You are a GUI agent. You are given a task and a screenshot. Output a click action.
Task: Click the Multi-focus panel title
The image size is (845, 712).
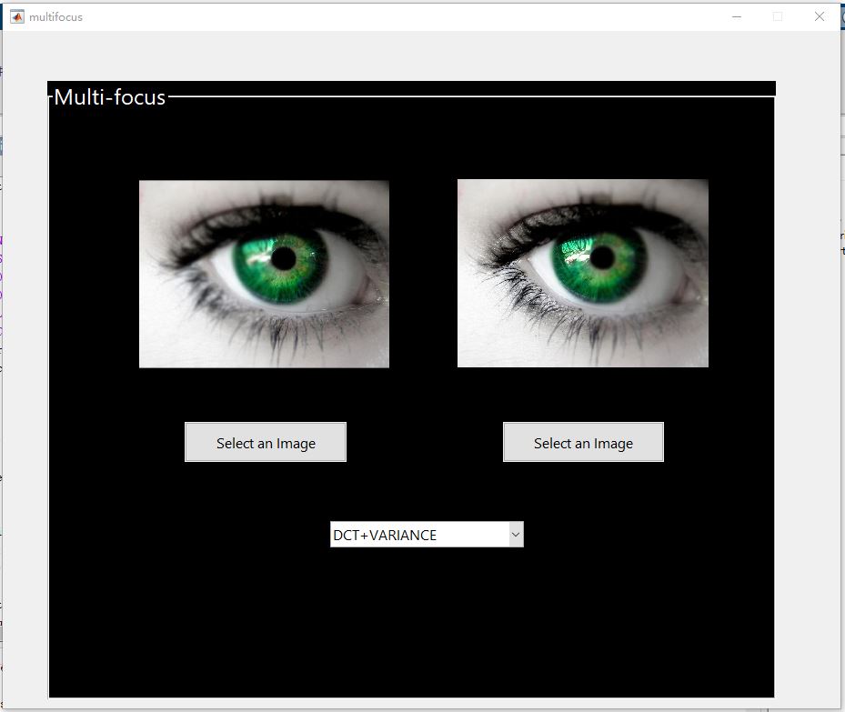click(x=109, y=97)
